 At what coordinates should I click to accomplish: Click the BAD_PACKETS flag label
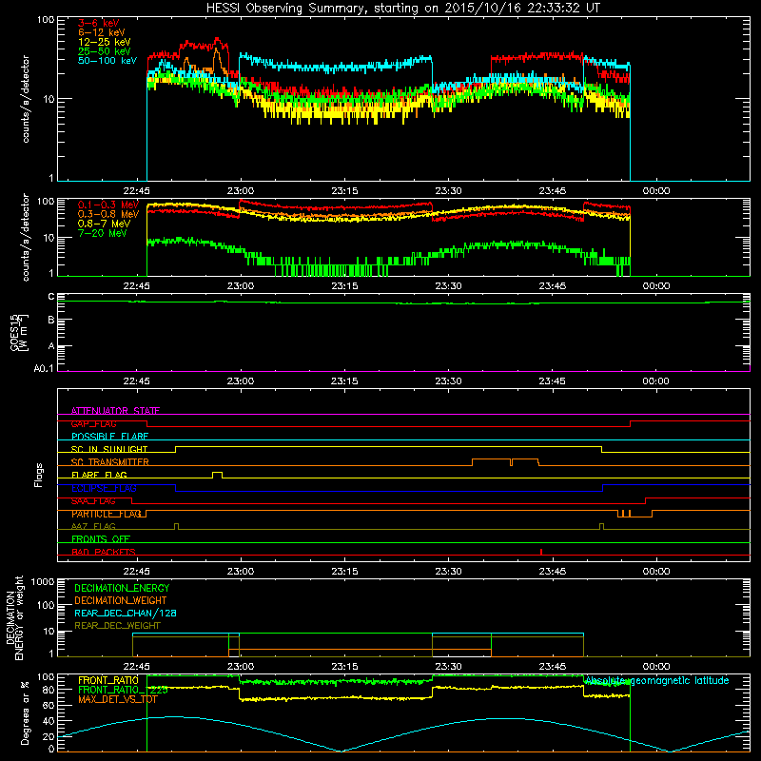(104, 552)
